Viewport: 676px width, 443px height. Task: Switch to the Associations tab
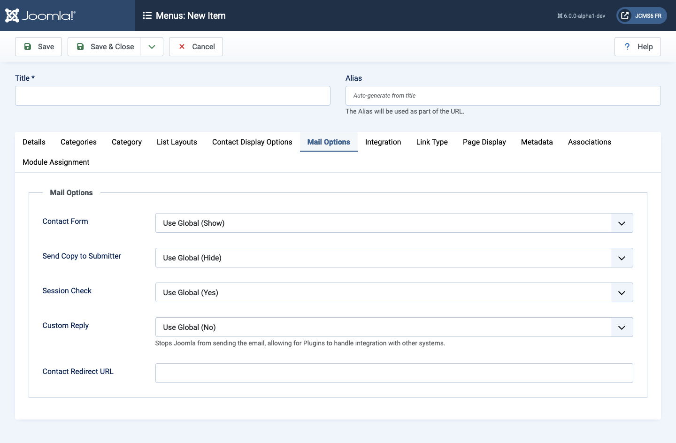point(590,142)
